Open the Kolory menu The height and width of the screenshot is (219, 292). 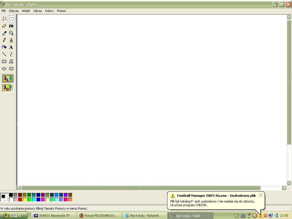point(49,11)
